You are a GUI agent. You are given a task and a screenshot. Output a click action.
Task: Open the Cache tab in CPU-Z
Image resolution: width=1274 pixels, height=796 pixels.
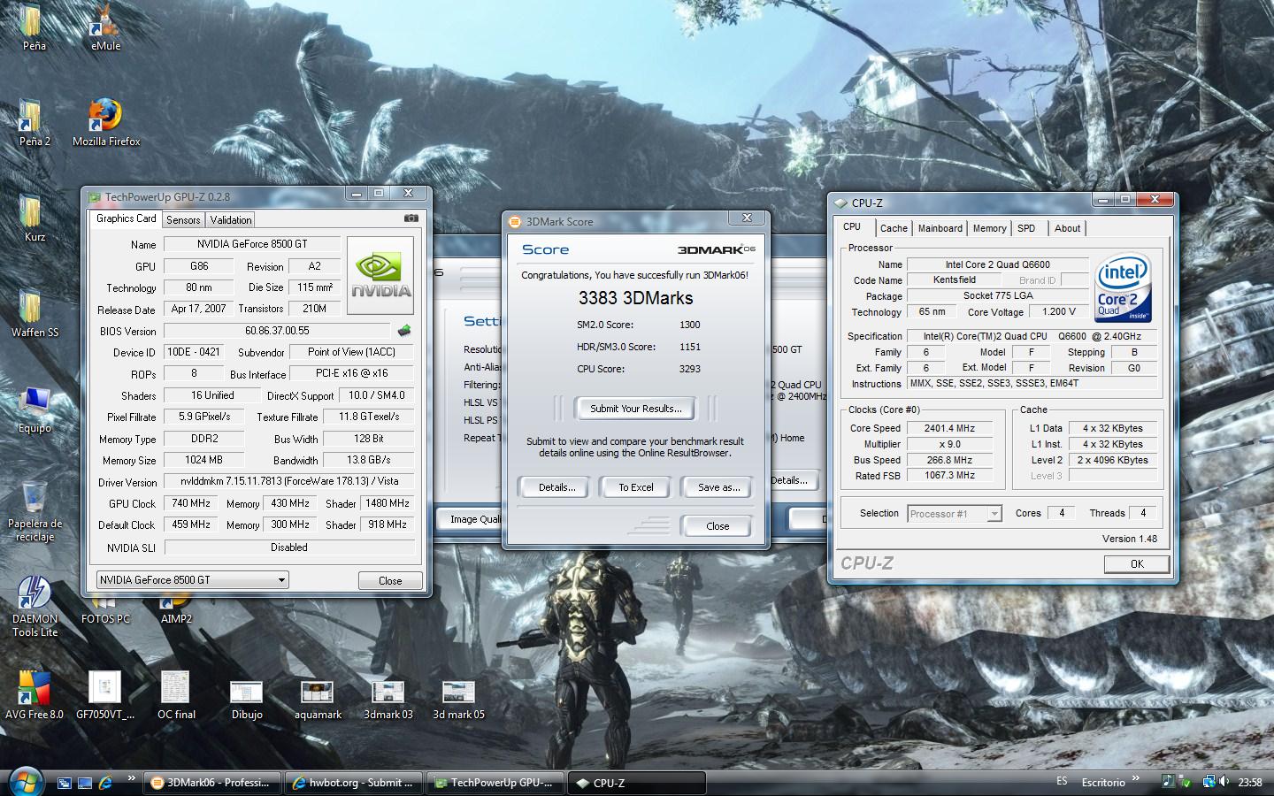(x=894, y=228)
